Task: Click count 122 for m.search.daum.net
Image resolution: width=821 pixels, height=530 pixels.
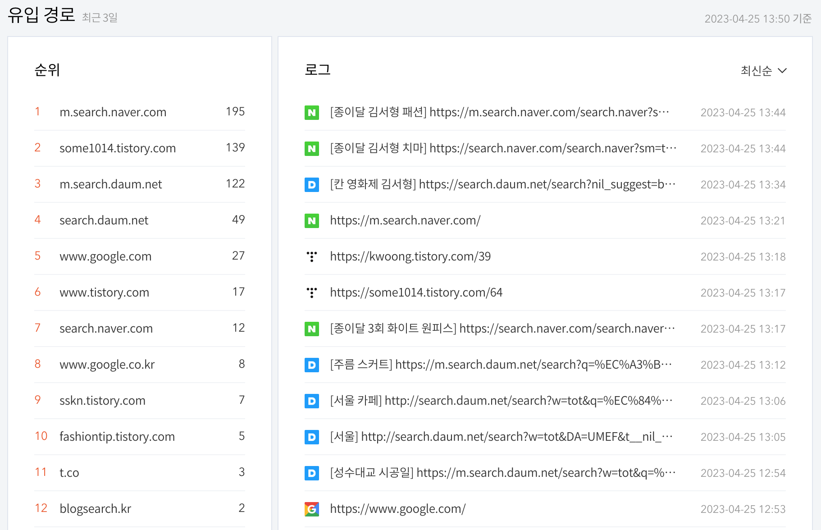Action: click(235, 183)
